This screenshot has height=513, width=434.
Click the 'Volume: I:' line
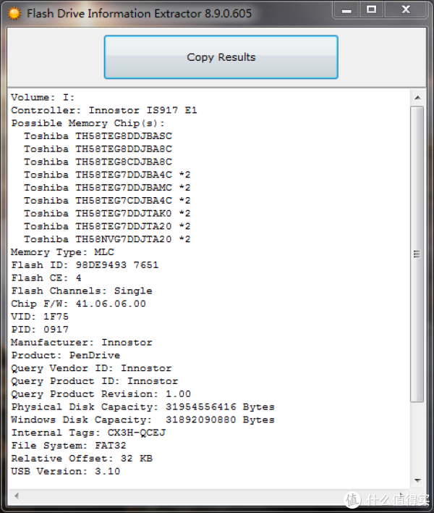coord(43,98)
